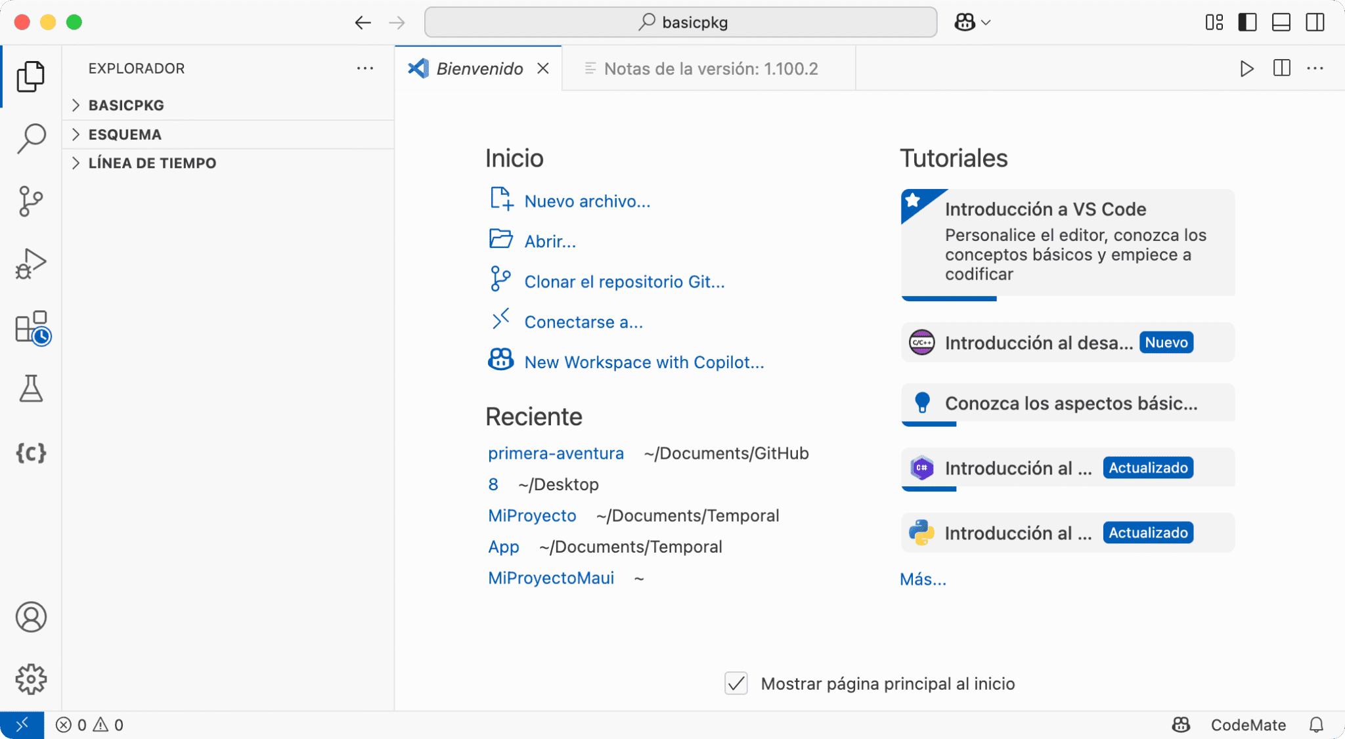This screenshot has width=1345, height=739.
Task: Expand the ESQUEMA section
Action: point(124,134)
